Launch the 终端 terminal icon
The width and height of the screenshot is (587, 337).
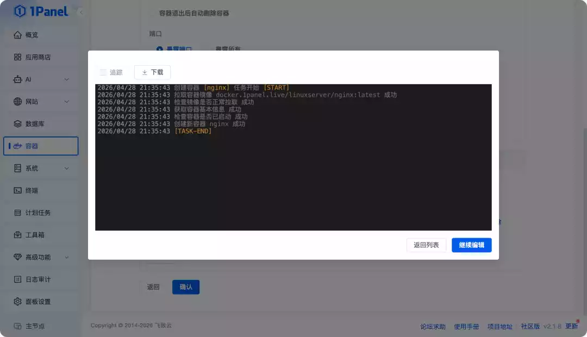[x=16, y=190]
